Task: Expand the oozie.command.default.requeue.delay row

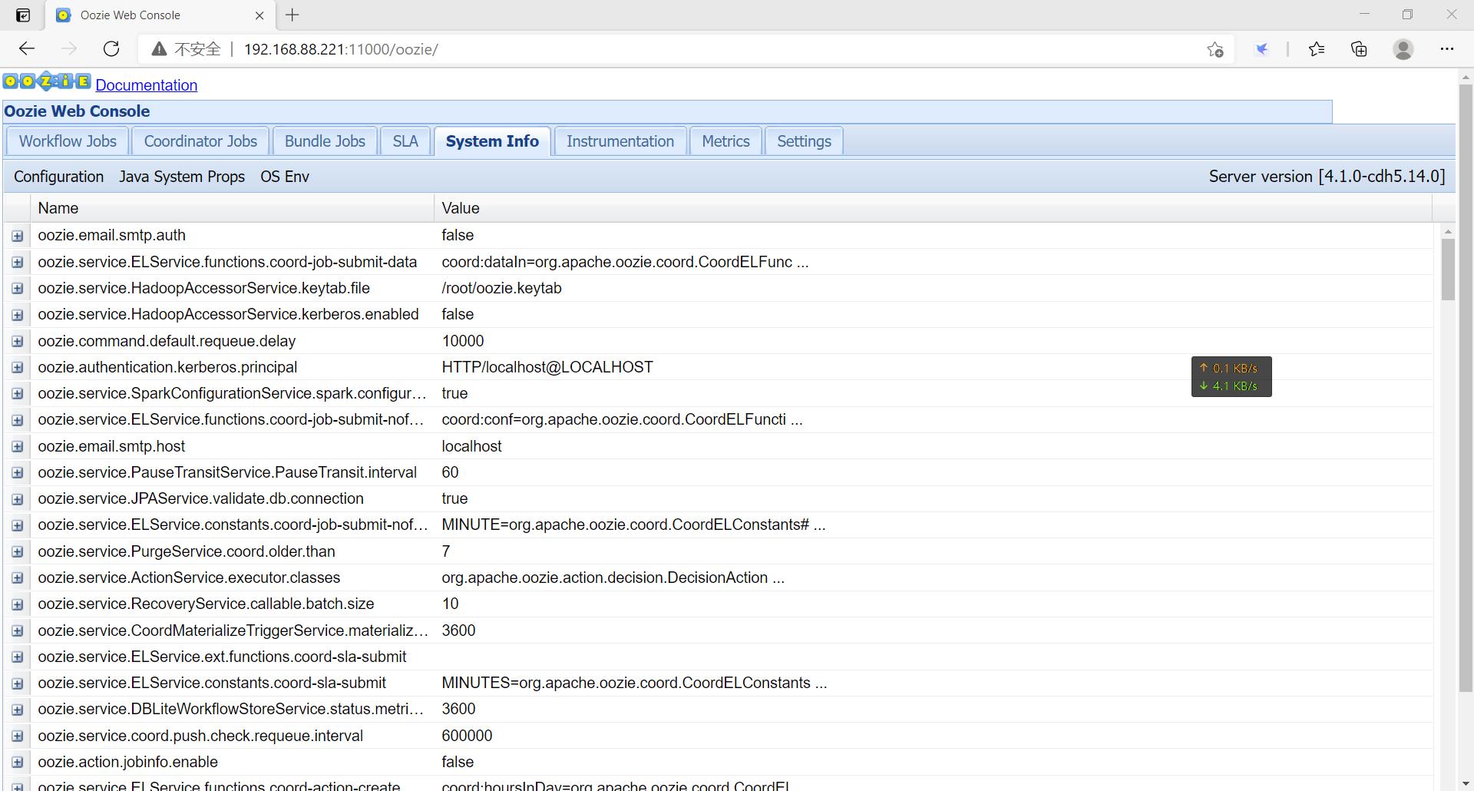Action: tap(18, 342)
